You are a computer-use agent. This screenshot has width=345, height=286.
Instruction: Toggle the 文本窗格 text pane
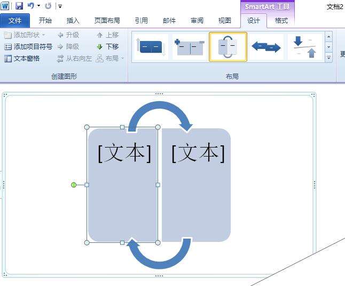(x=22, y=59)
